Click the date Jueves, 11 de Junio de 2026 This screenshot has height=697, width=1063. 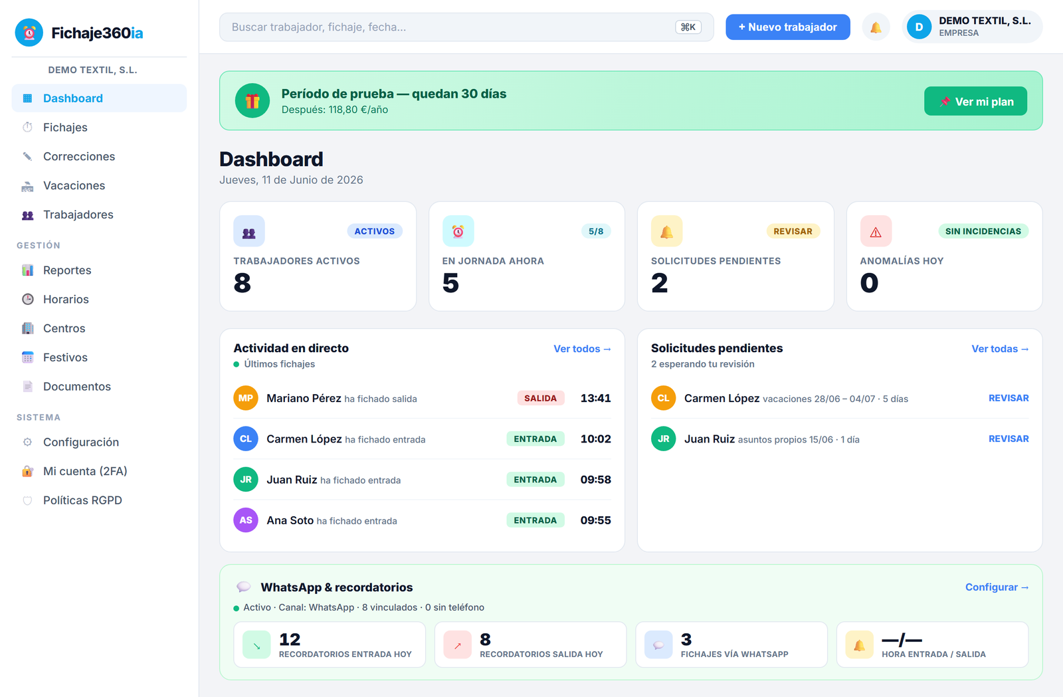coord(291,180)
